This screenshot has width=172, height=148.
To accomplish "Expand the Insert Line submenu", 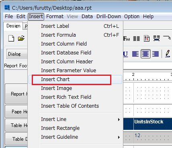I will pos(119,119).
